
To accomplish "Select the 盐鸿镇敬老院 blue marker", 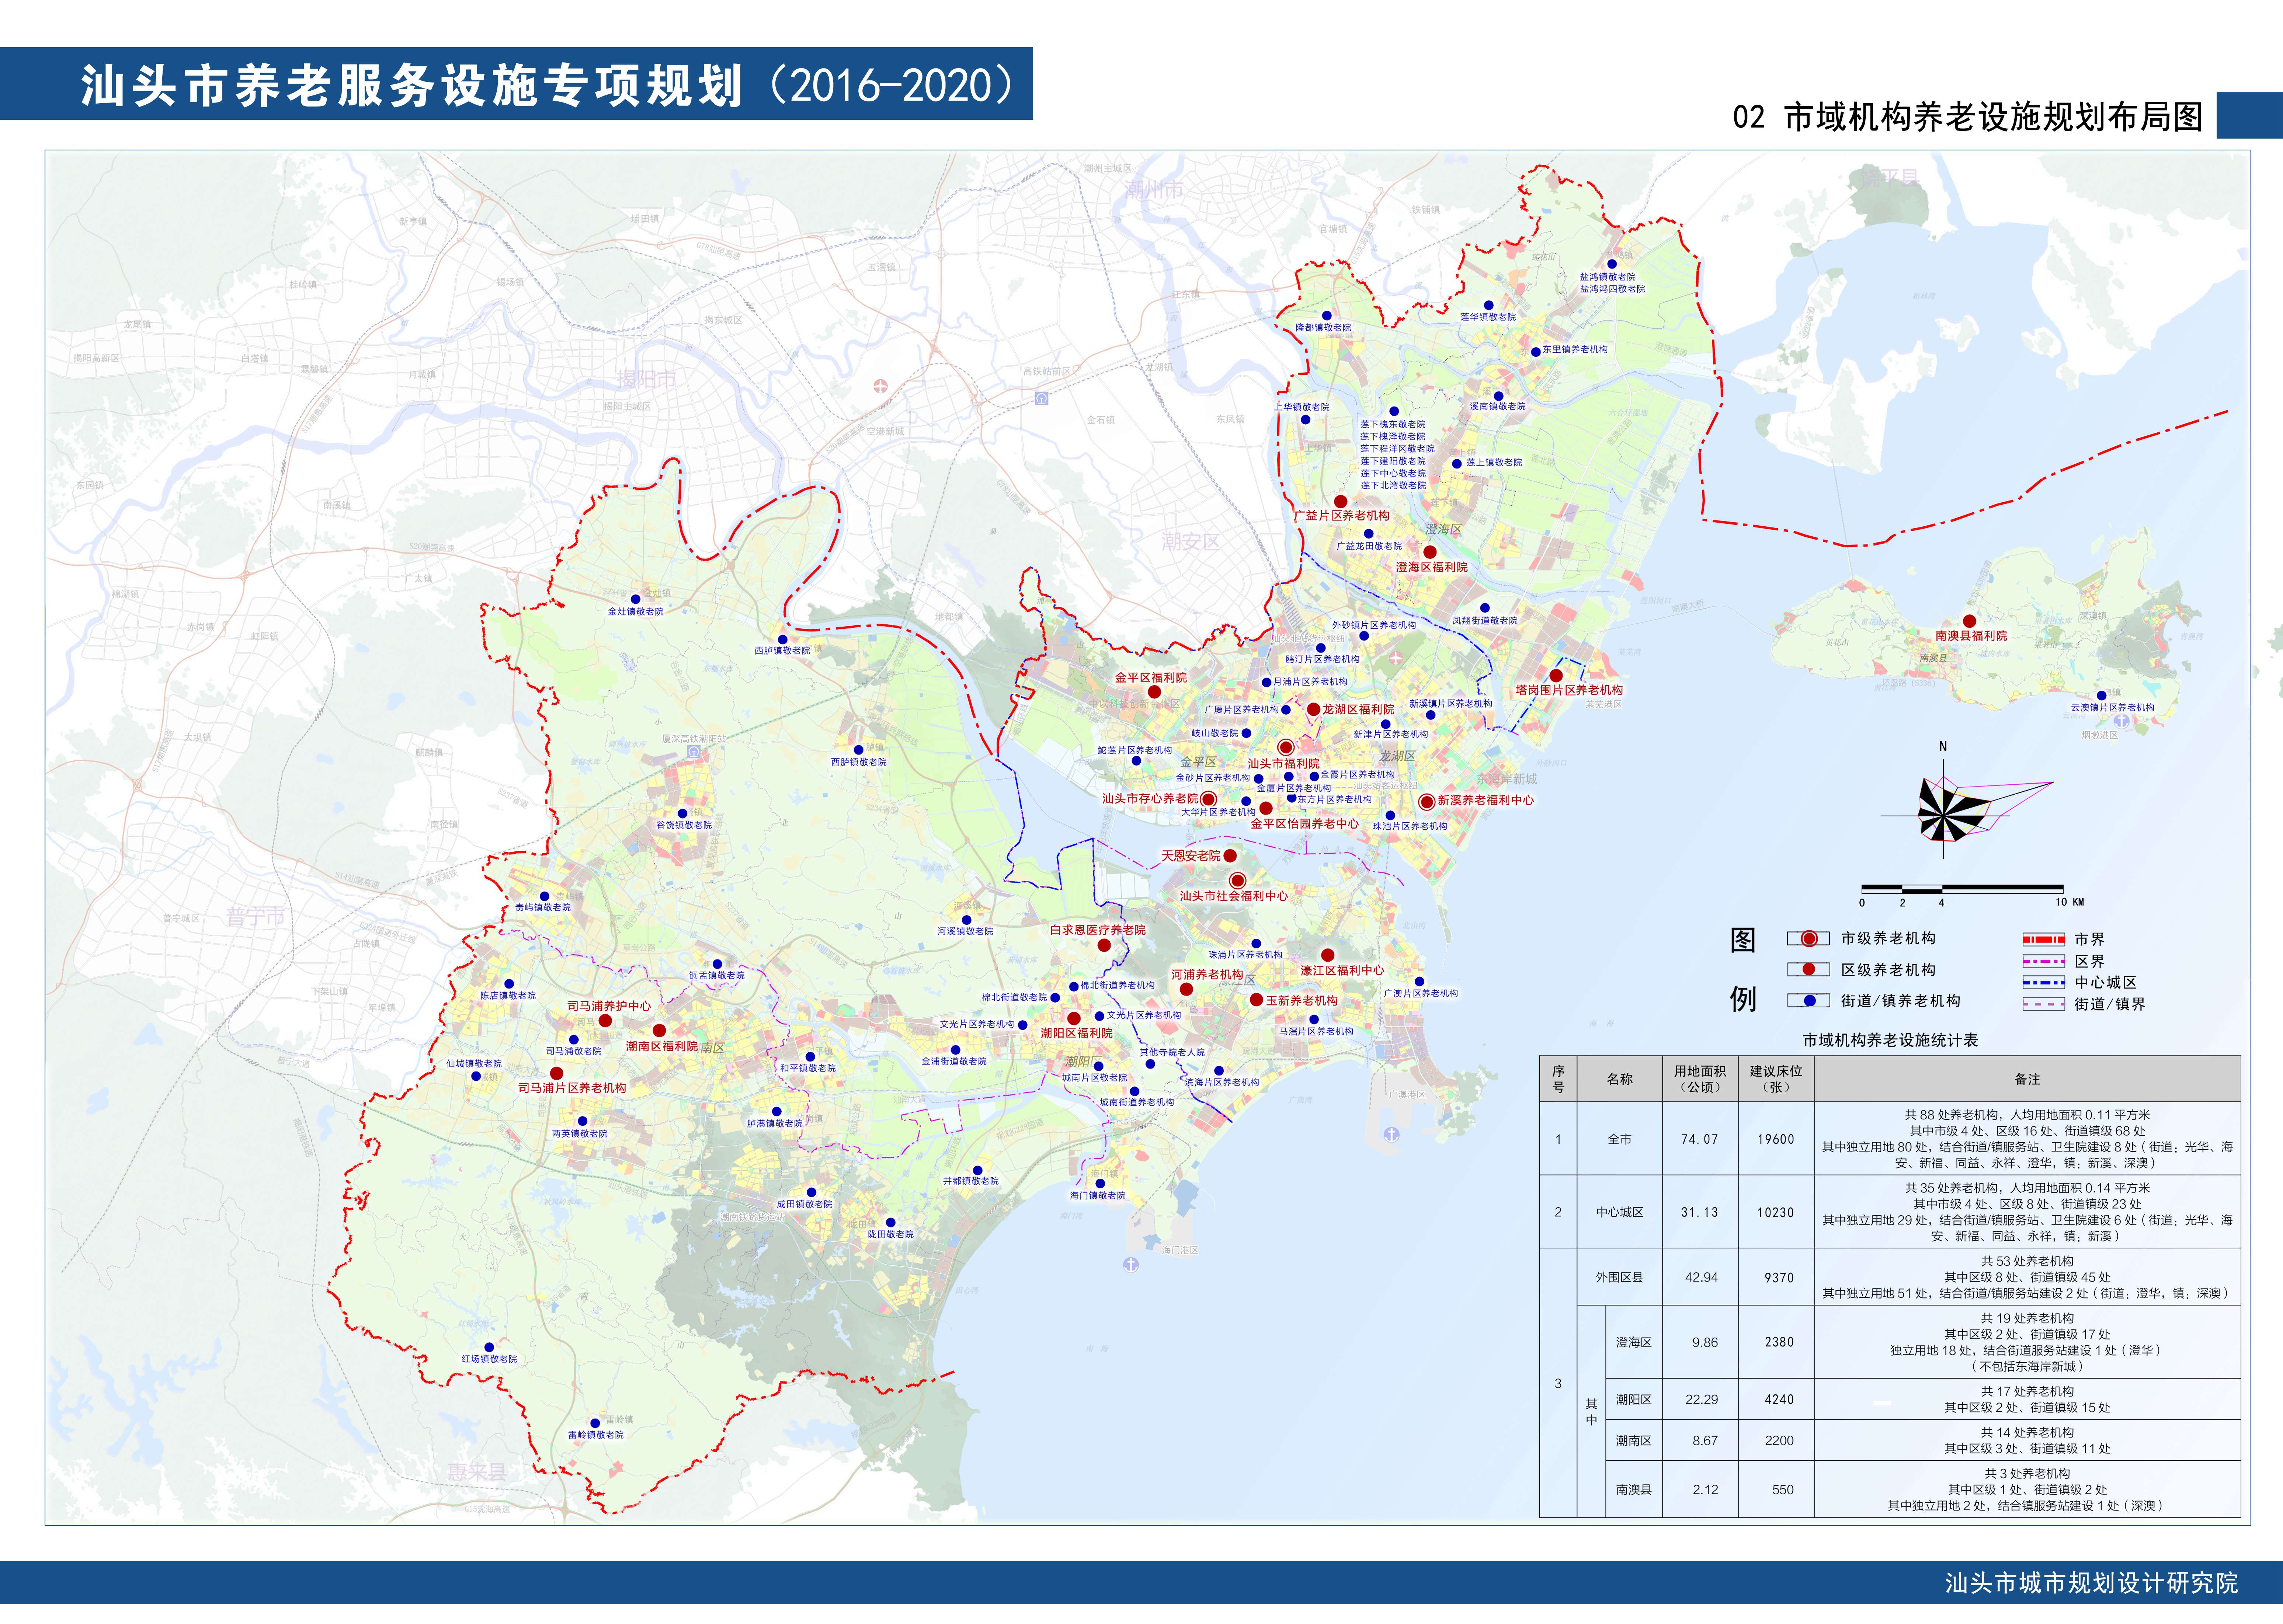I will (1612, 264).
